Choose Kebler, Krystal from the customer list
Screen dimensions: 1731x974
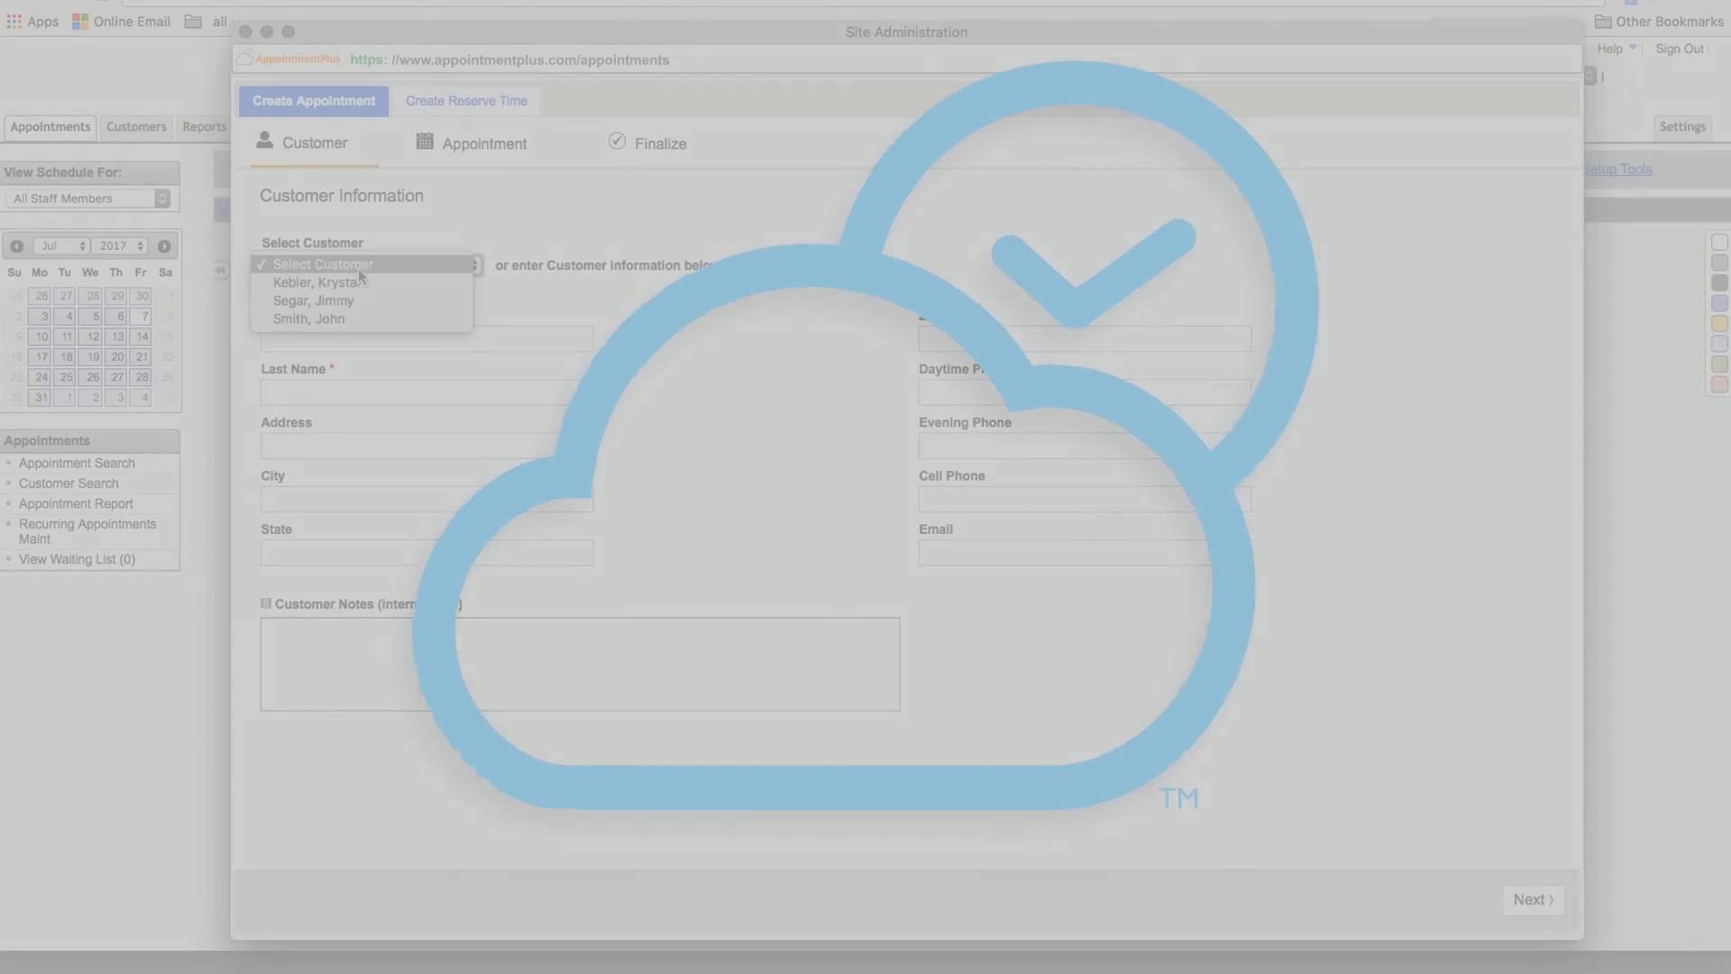coord(362,282)
